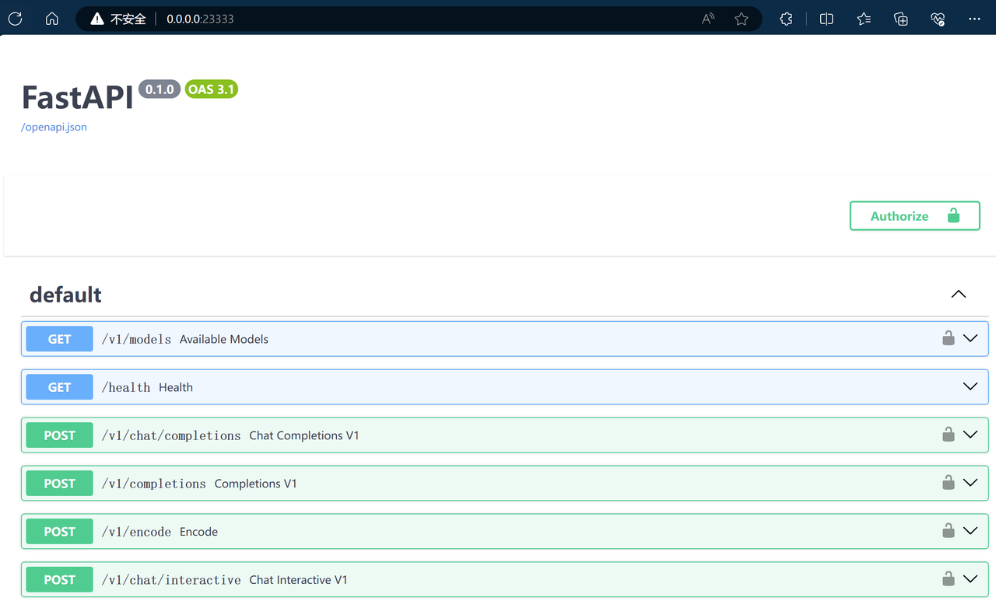This screenshot has height=601, width=996.
Task: Click the not-secure warning triangle icon
Action: coord(97,19)
